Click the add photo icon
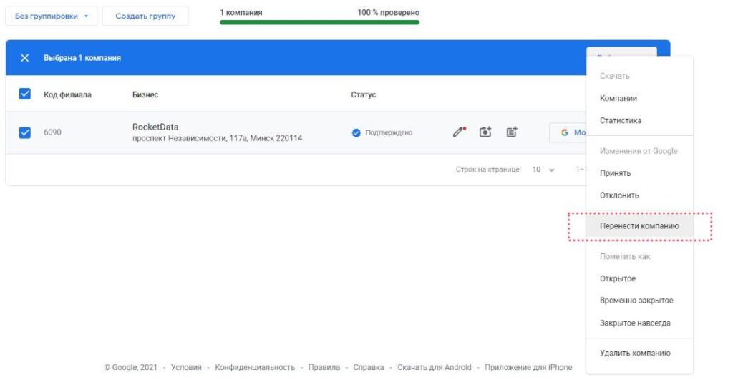Image resolution: width=733 pixels, height=380 pixels. tap(485, 132)
